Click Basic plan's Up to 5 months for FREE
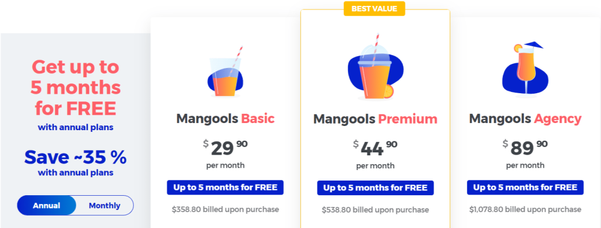Screen dimensions: 601x228 [x=225, y=188]
